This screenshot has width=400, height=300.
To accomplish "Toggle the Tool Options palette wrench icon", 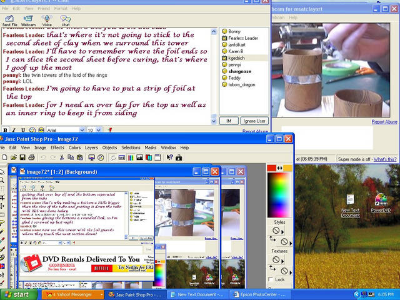I will pos(112,157).
